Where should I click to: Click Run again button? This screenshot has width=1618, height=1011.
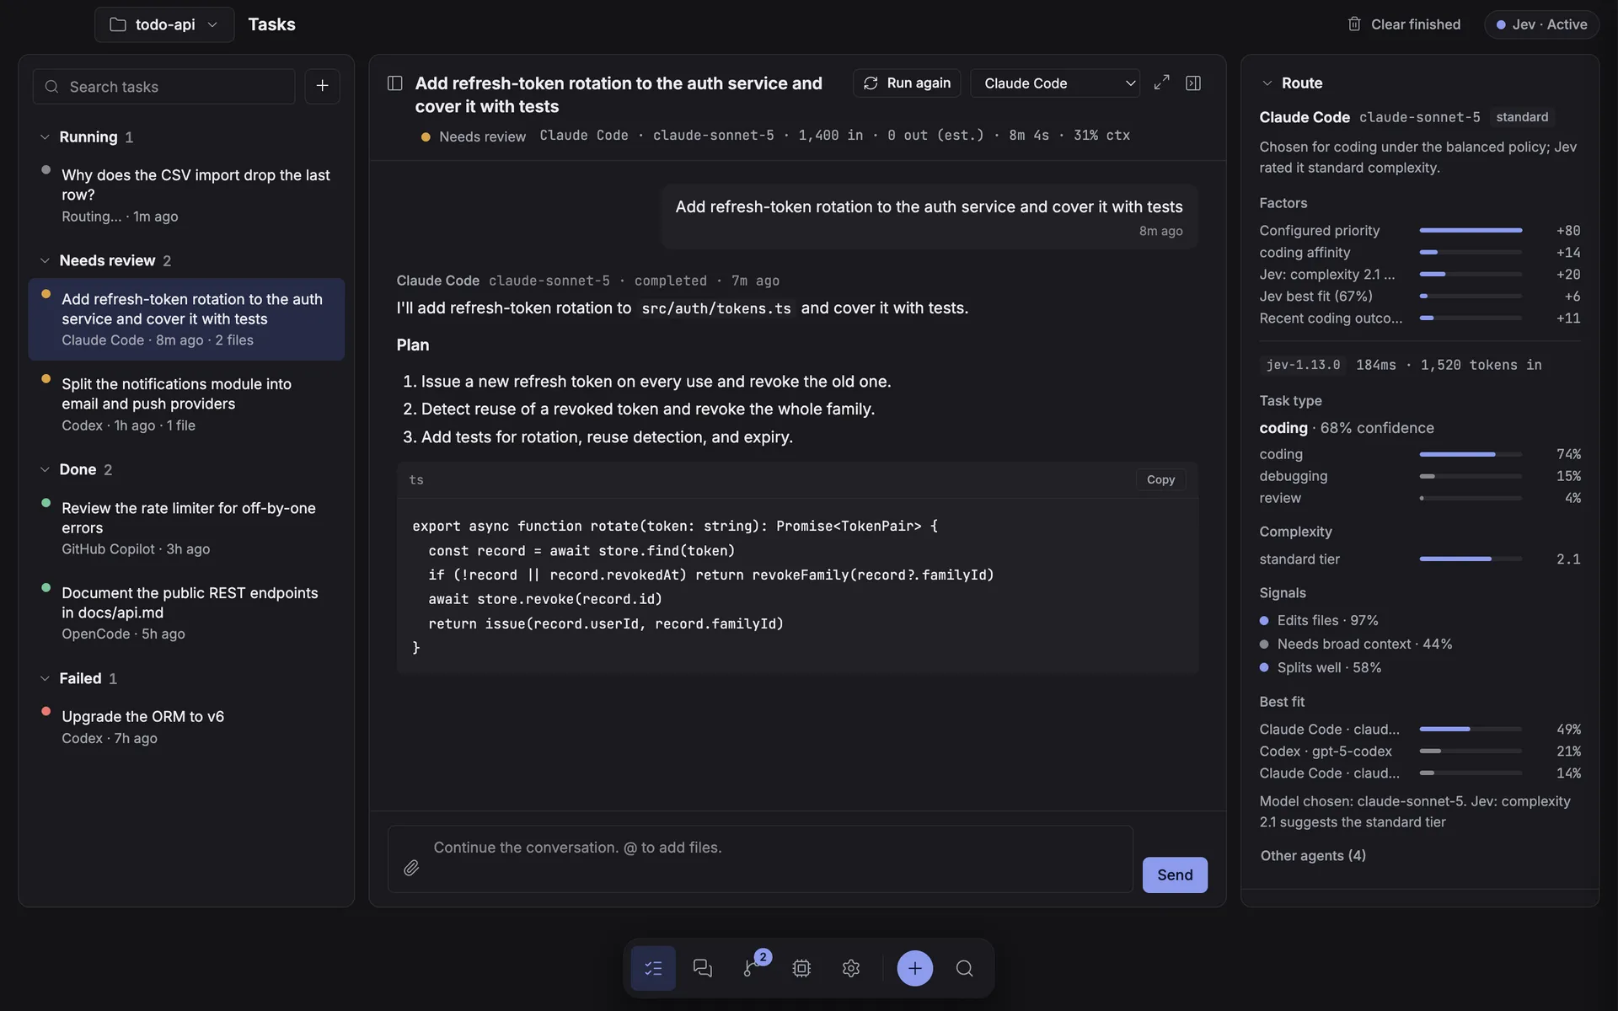point(907,83)
